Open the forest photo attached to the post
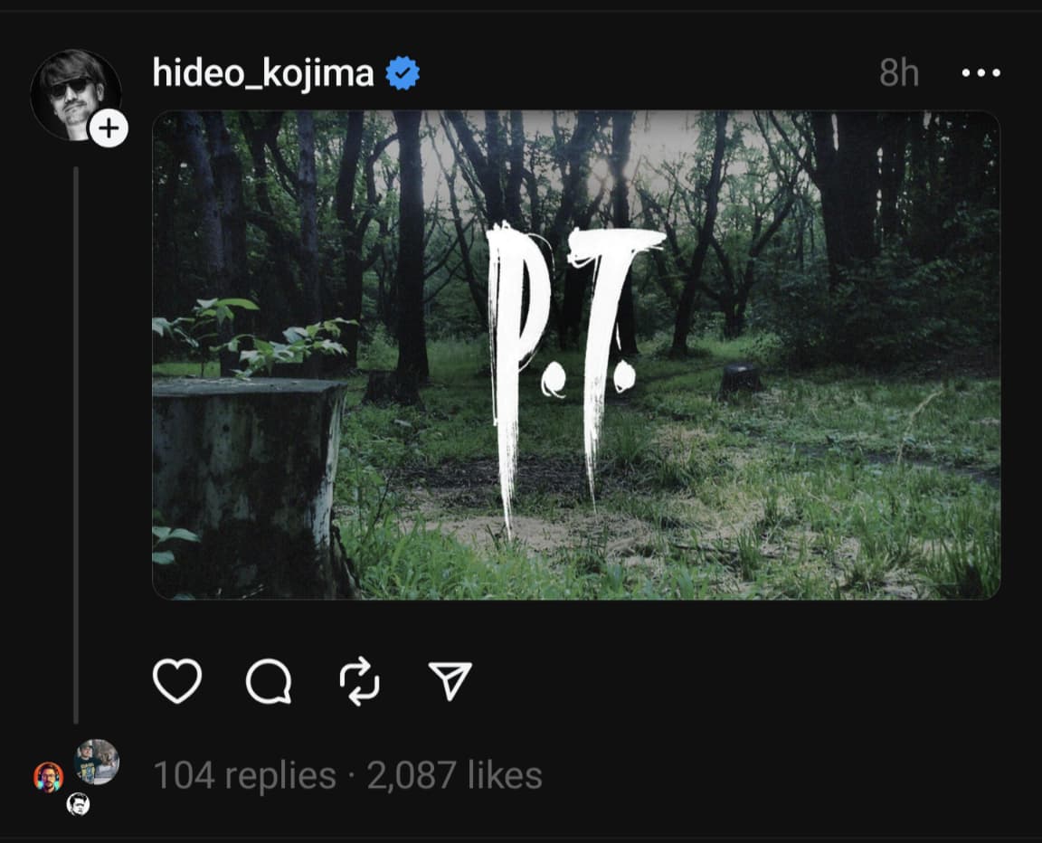 pyautogui.click(x=576, y=355)
